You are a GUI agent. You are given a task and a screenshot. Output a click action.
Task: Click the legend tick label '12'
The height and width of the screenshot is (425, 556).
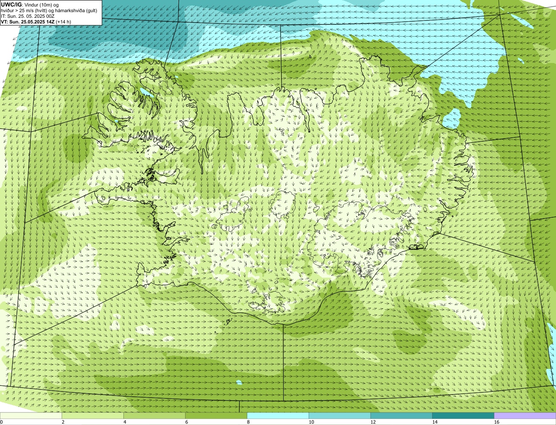tap(373, 422)
